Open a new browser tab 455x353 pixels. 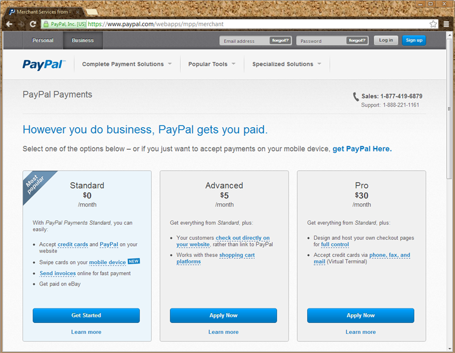[x=91, y=12]
